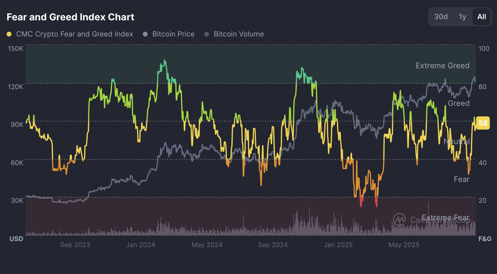Click the Greed zone label

[458, 103]
